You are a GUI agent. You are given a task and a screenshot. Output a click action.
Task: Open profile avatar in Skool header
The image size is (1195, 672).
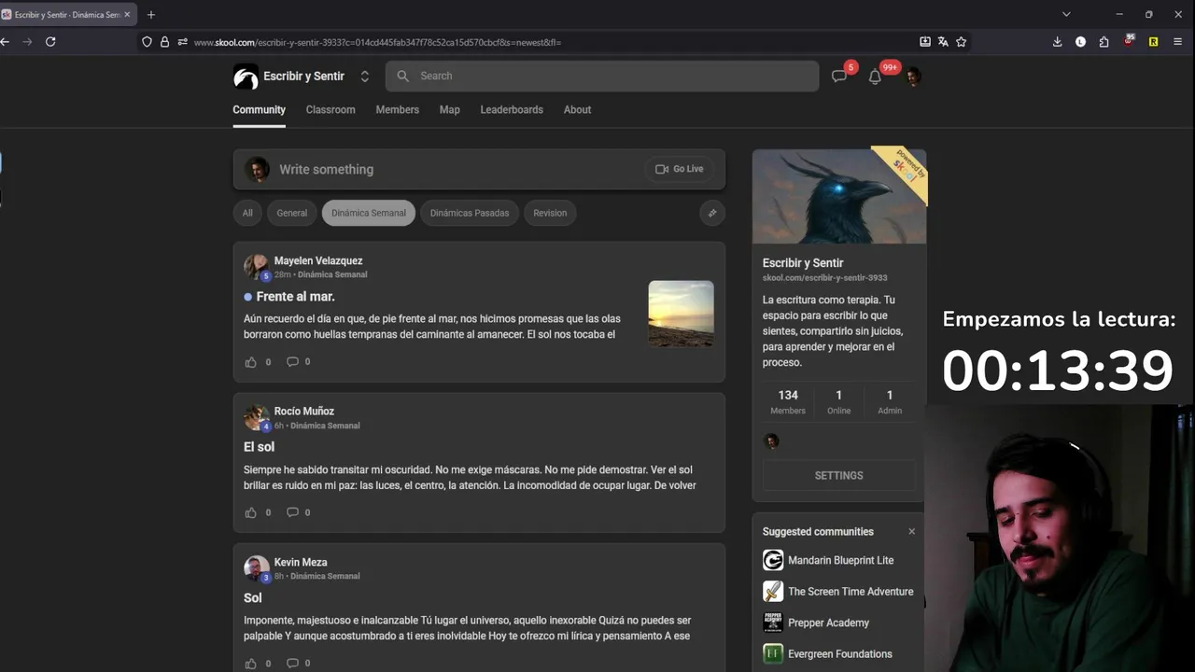tap(913, 77)
